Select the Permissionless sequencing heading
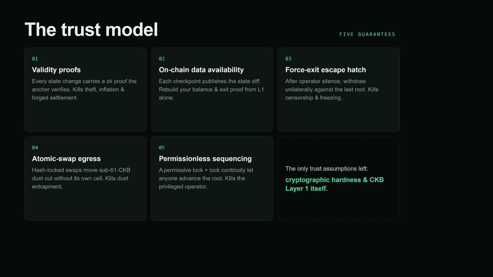 point(205,159)
